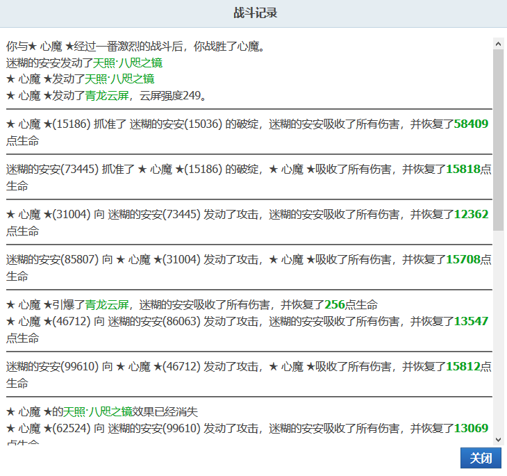The height and width of the screenshot is (476, 507).
Task: Click 天照·八咫之镜 after 迷糊的安安发动了
Action: coord(128,63)
